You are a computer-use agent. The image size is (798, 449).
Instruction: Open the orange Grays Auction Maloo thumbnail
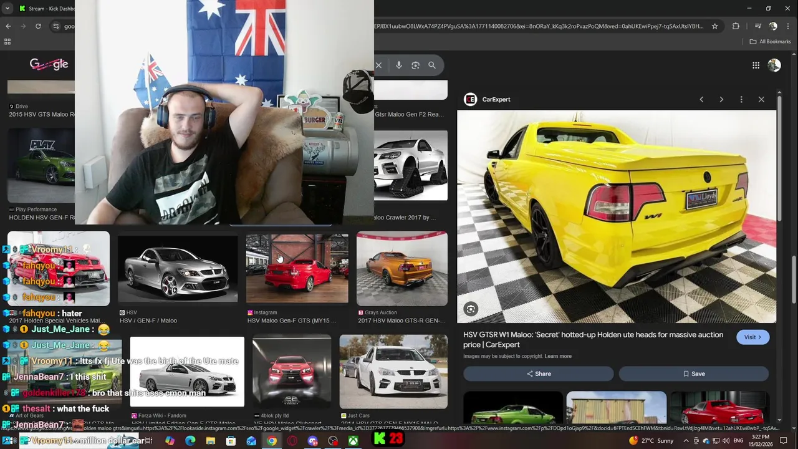[x=401, y=269]
